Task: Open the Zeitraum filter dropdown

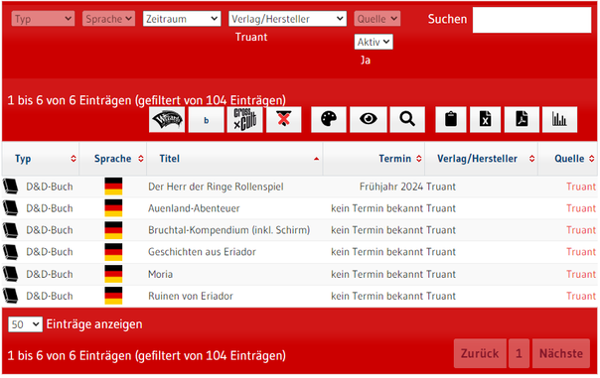Action: coord(182,18)
